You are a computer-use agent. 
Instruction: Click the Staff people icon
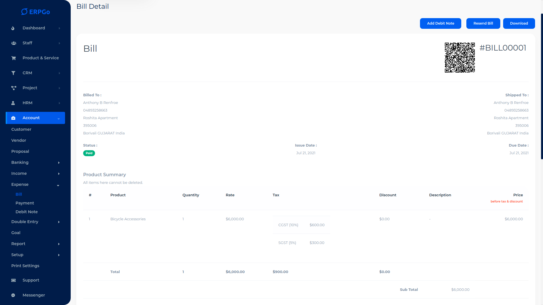[x=14, y=43]
